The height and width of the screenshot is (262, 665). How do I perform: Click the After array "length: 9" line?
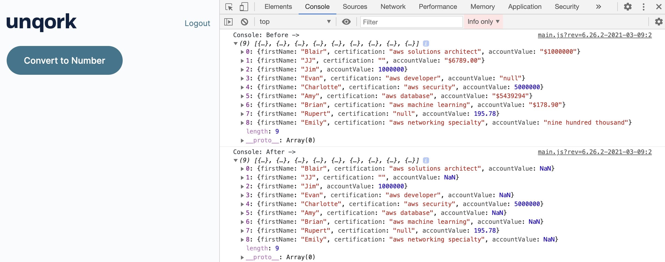tap(263, 248)
